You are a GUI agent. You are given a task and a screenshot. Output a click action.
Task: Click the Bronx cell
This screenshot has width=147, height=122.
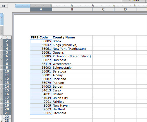[72, 41]
